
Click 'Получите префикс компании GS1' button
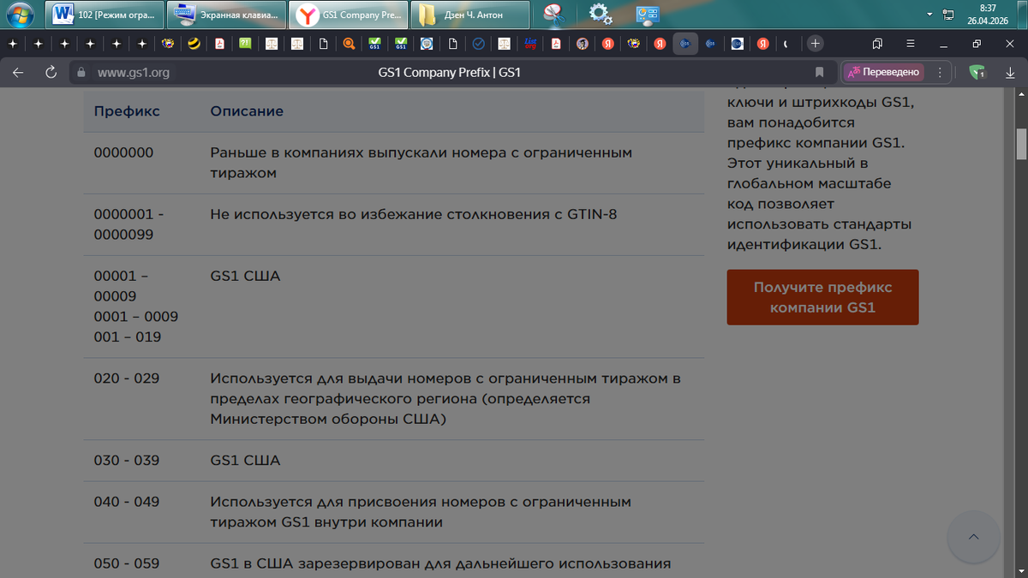point(822,297)
